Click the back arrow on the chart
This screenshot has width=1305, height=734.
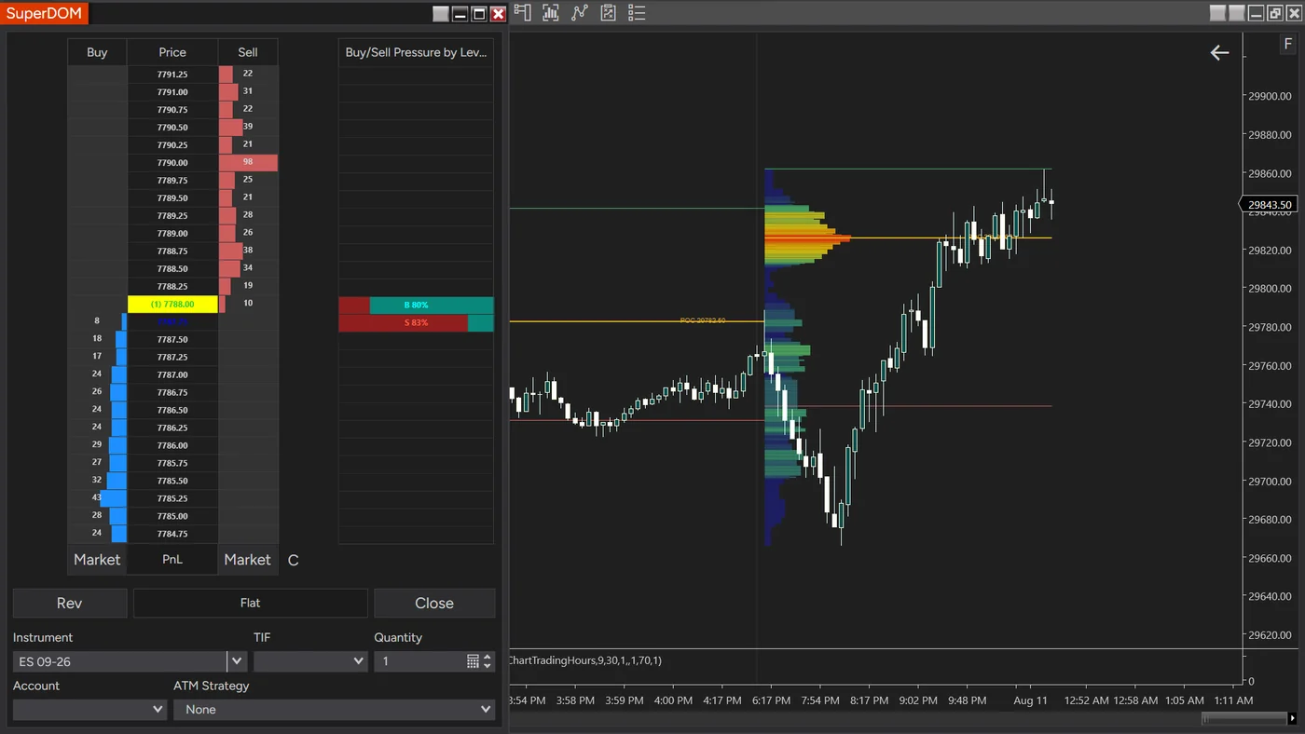click(1219, 53)
